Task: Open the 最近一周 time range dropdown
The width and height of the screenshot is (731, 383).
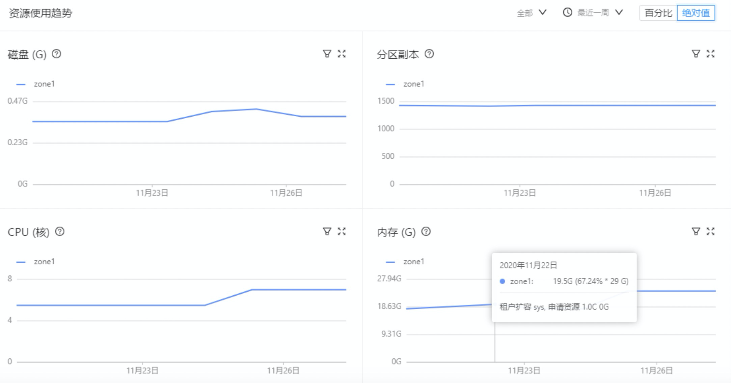Action: click(x=600, y=13)
